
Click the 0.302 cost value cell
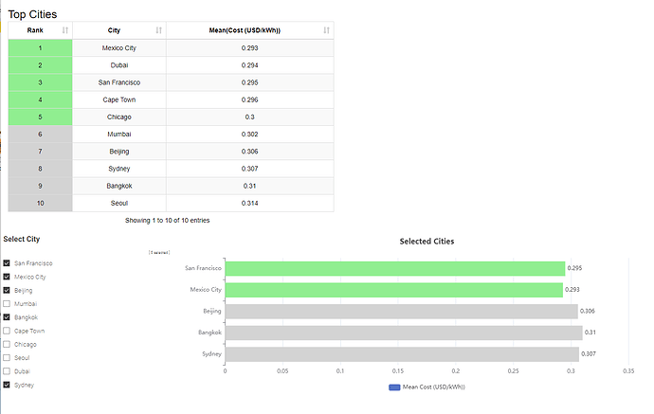[x=250, y=135]
